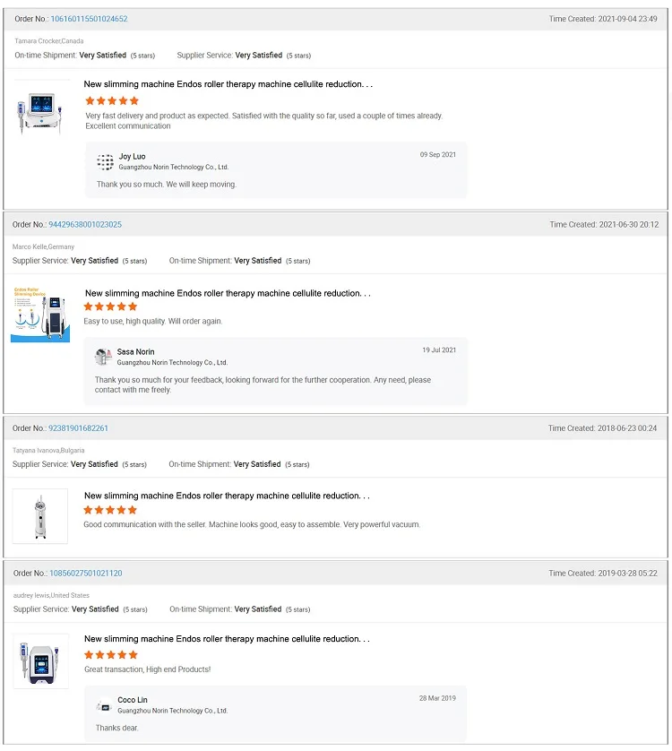
Task: Click Joy Luo's supplier avatar icon
Action: 105,162
